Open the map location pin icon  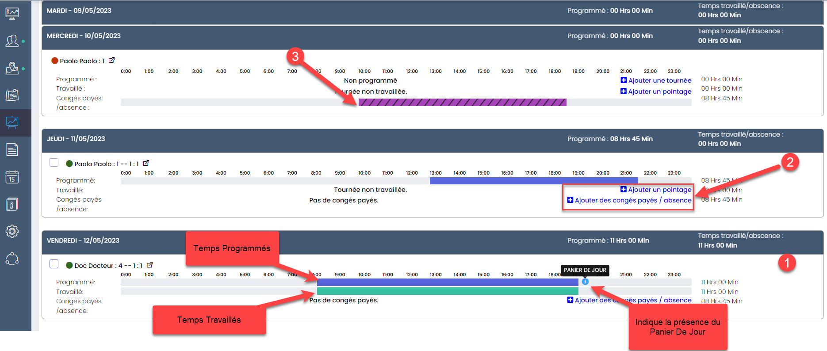coord(12,69)
